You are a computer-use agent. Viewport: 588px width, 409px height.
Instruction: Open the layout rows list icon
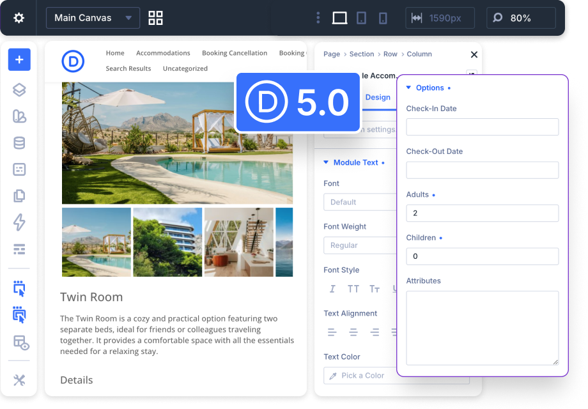click(x=19, y=249)
